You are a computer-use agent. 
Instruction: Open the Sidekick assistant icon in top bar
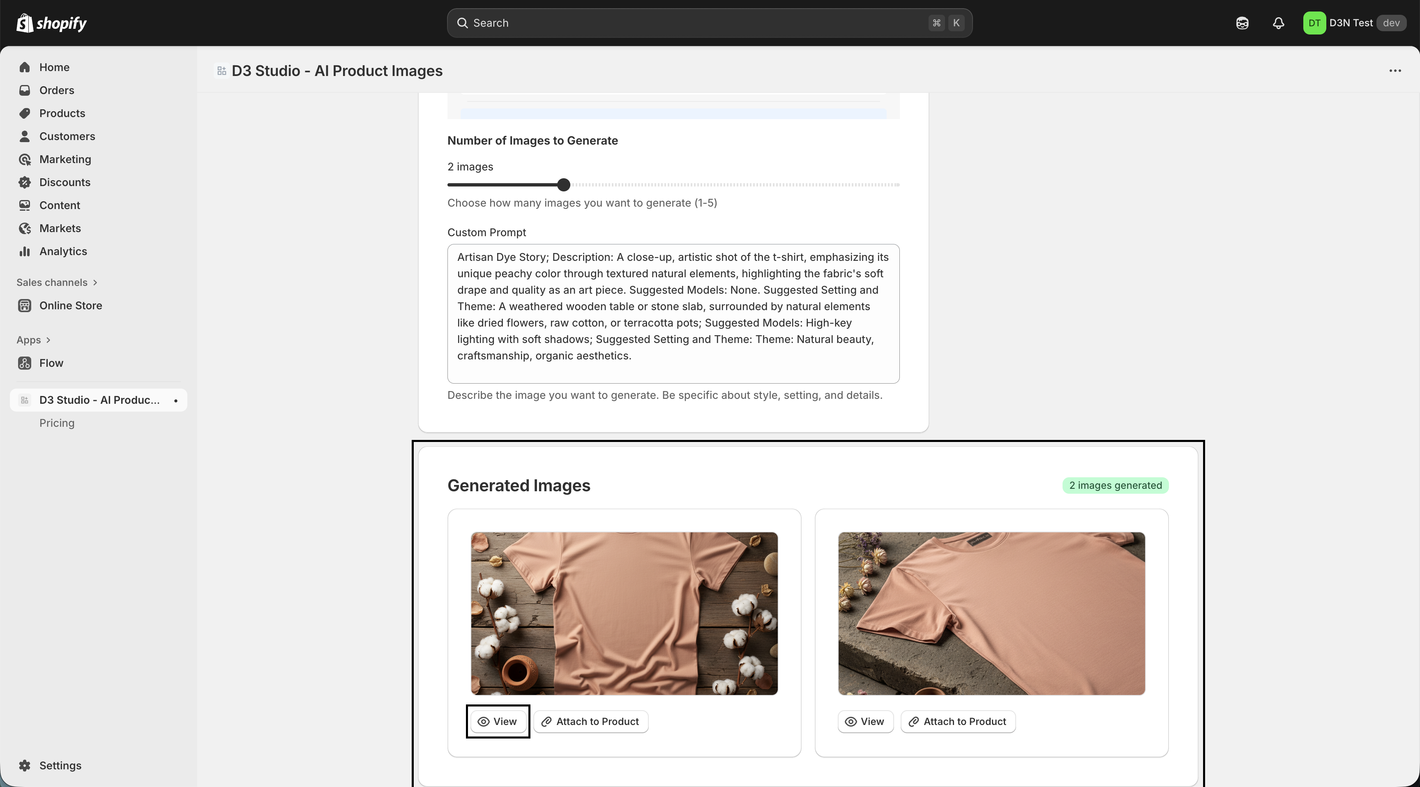click(x=1242, y=23)
